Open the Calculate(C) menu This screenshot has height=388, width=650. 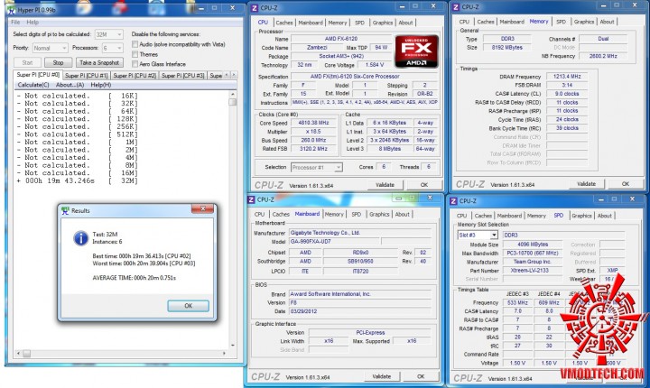click(33, 85)
